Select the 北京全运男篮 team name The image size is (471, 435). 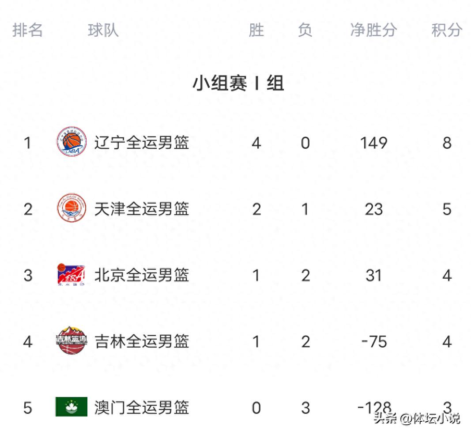(x=142, y=275)
